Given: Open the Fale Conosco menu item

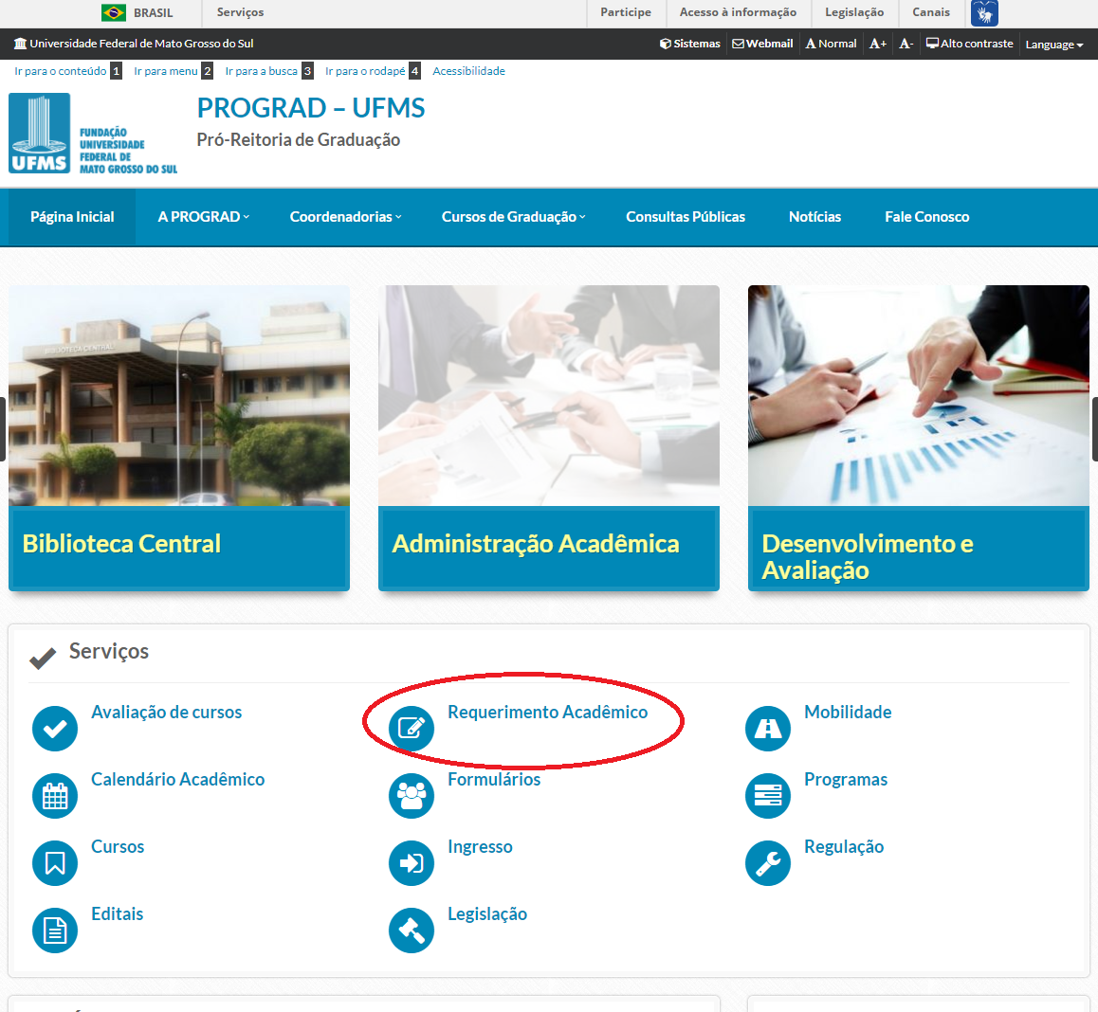Looking at the screenshot, I should [x=926, y=217].
